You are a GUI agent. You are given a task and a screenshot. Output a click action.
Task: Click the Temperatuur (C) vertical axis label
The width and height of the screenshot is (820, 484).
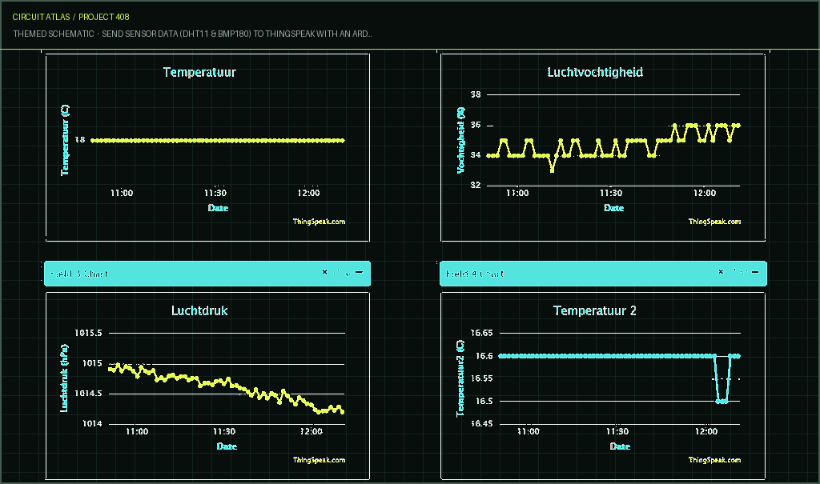(65, 140)
